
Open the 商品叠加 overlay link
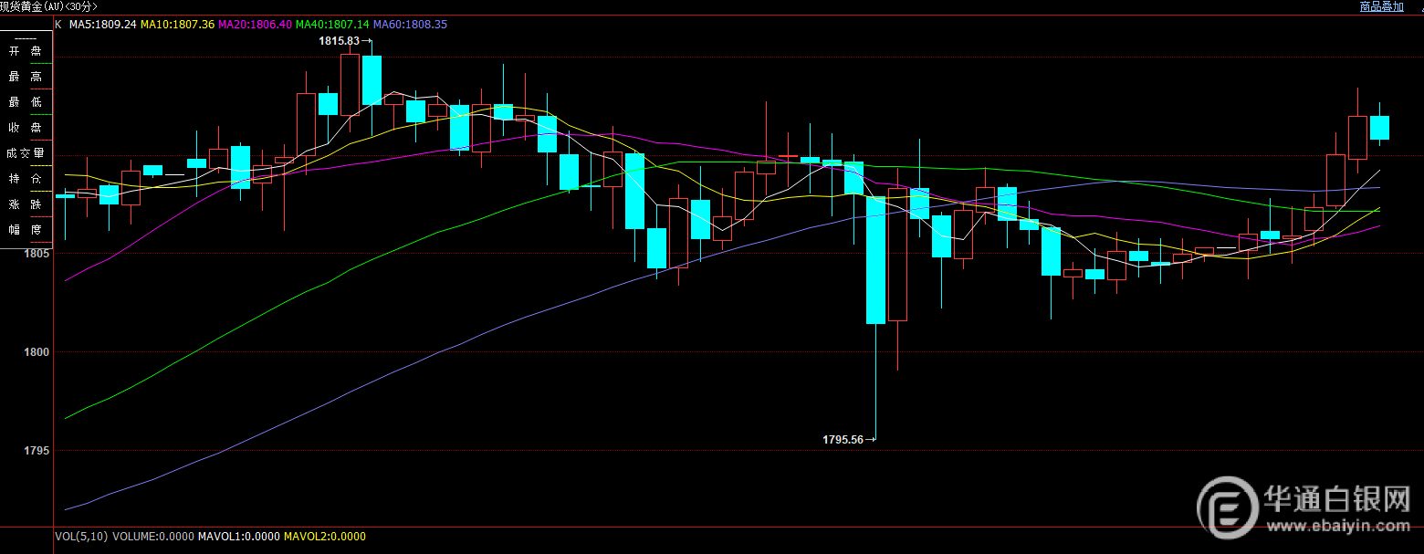[1381, 6]
